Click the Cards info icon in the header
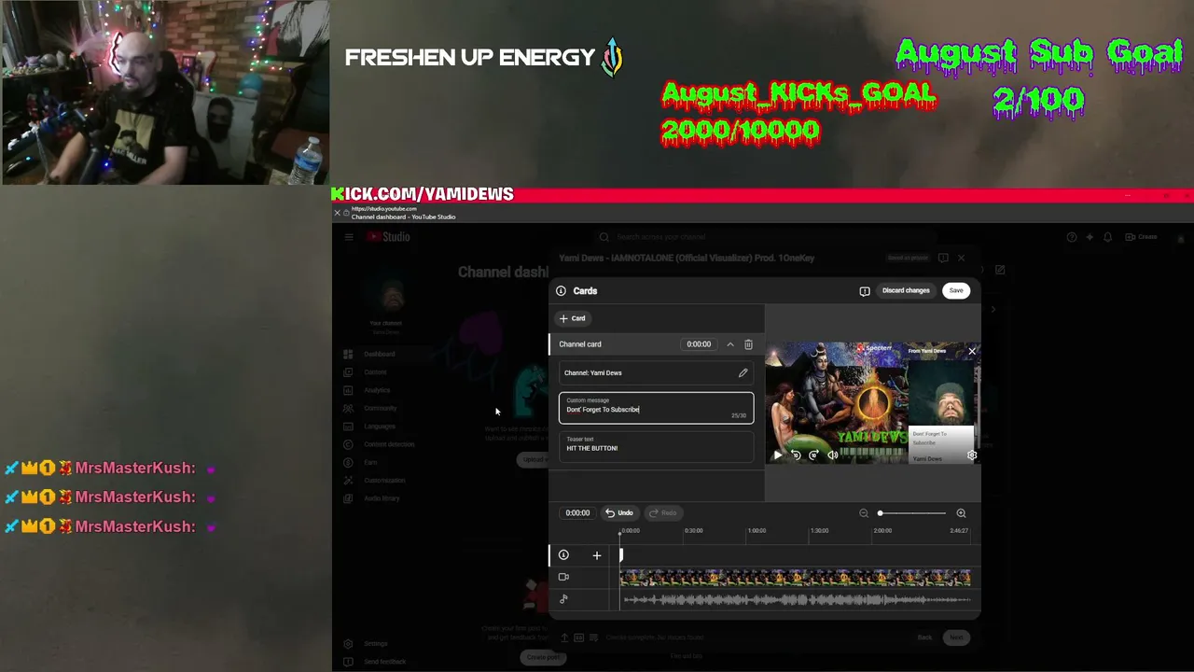The width and height of the screenshot is (1194, 672). (x=561, y=291)
